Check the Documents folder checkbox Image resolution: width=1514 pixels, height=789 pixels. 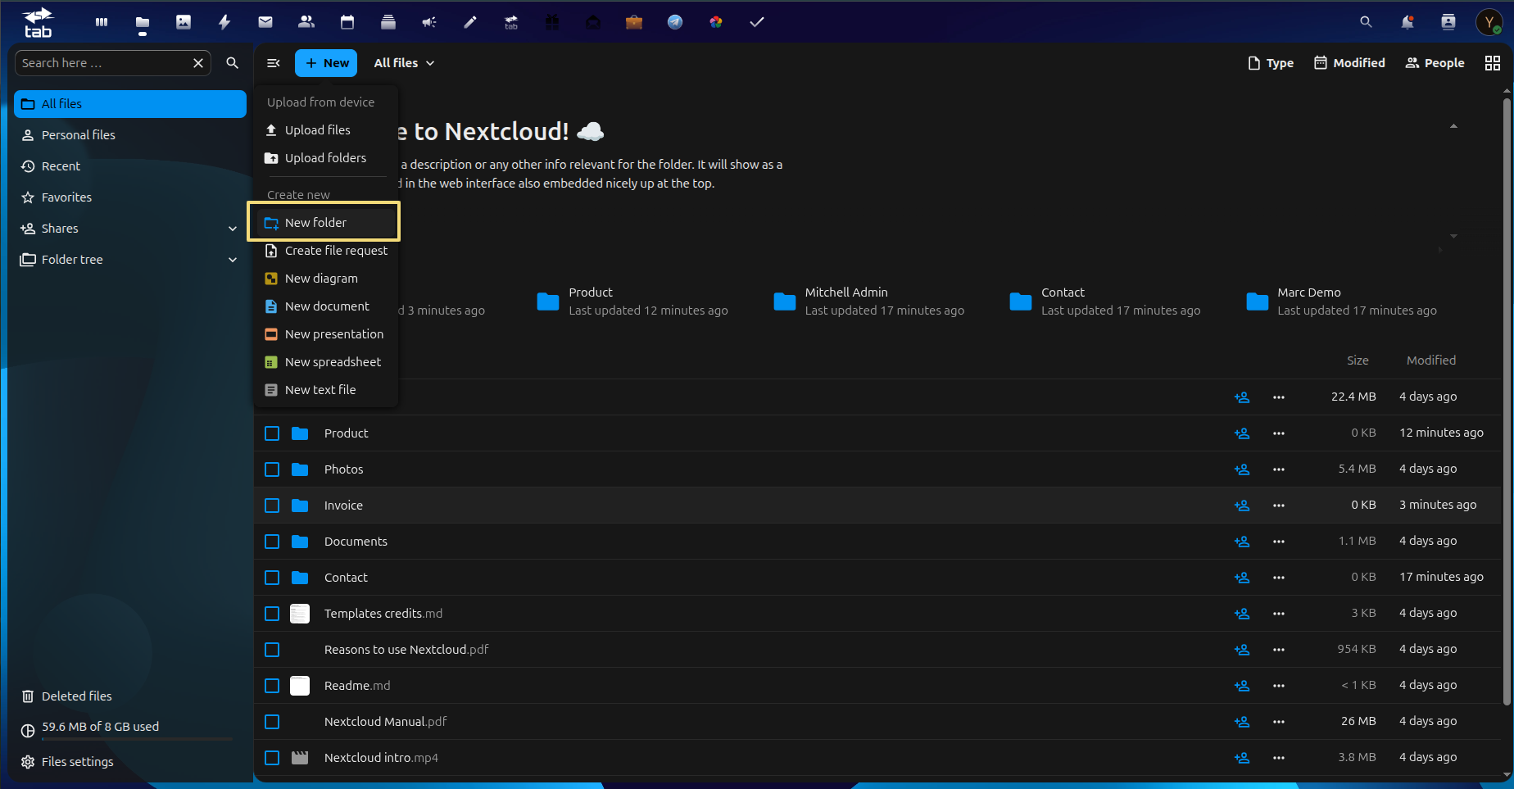pyautogui.click(x=272, y=542)
